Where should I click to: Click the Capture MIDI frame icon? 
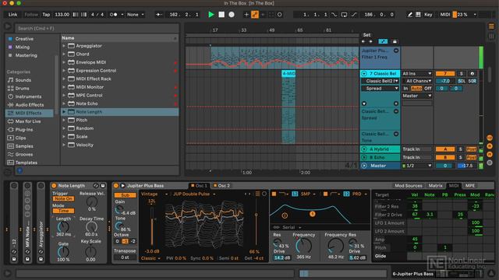click(x=271, y=15)
